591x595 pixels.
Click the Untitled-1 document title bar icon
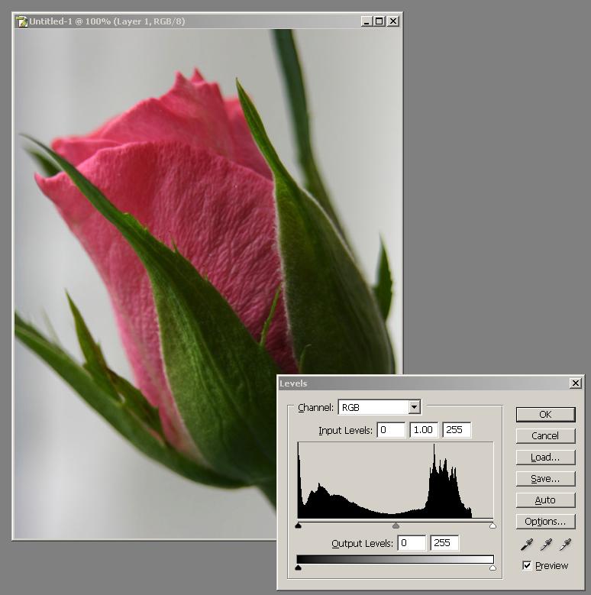(x=21, y=21)
